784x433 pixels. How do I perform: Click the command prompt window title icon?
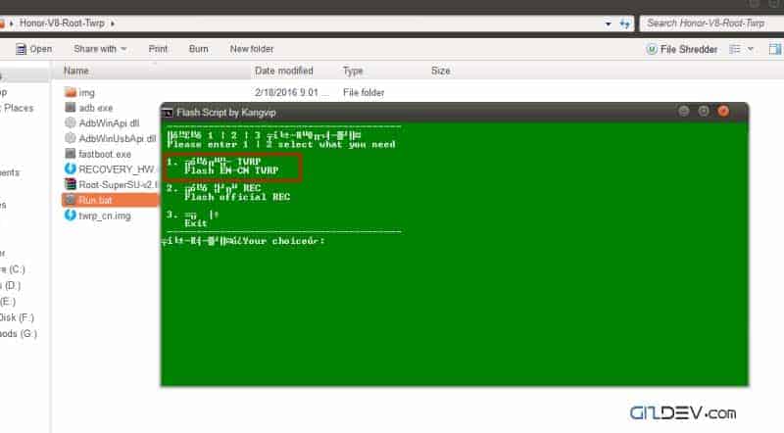[168, 112]
